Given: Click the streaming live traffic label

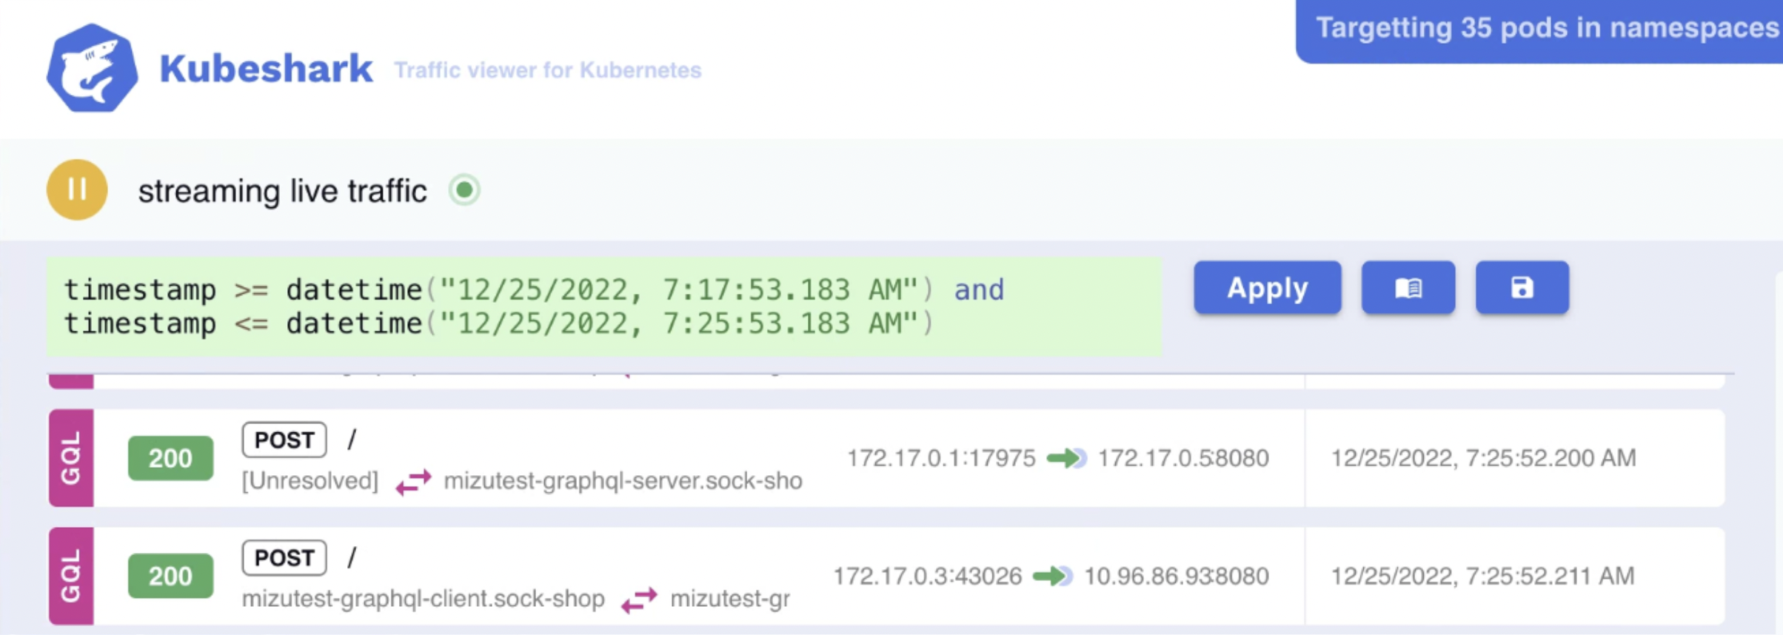Looking at the screenshot, I should [283, 191].
